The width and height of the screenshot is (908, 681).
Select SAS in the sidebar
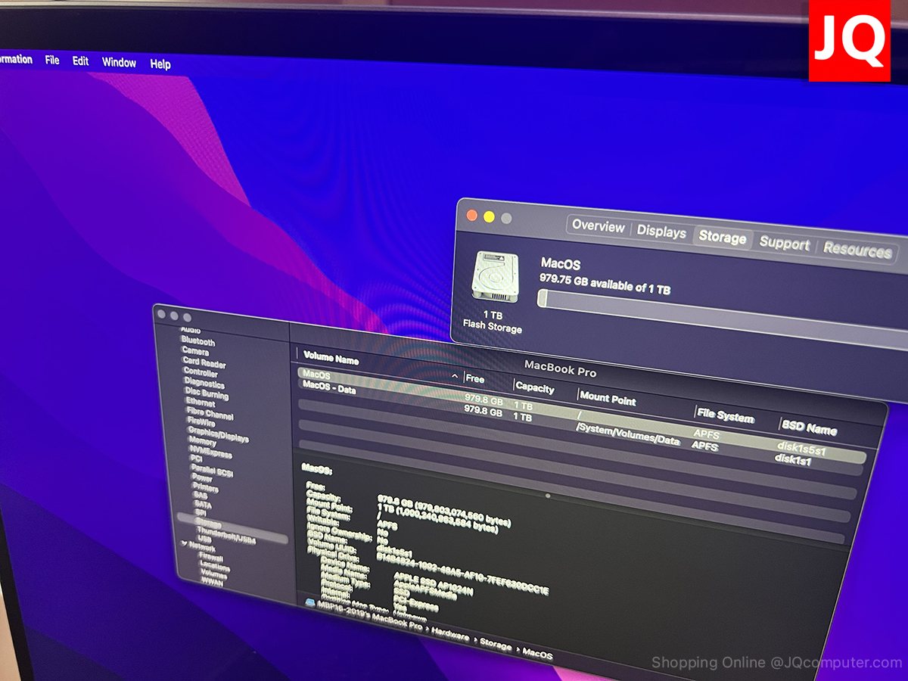(201, 496)
